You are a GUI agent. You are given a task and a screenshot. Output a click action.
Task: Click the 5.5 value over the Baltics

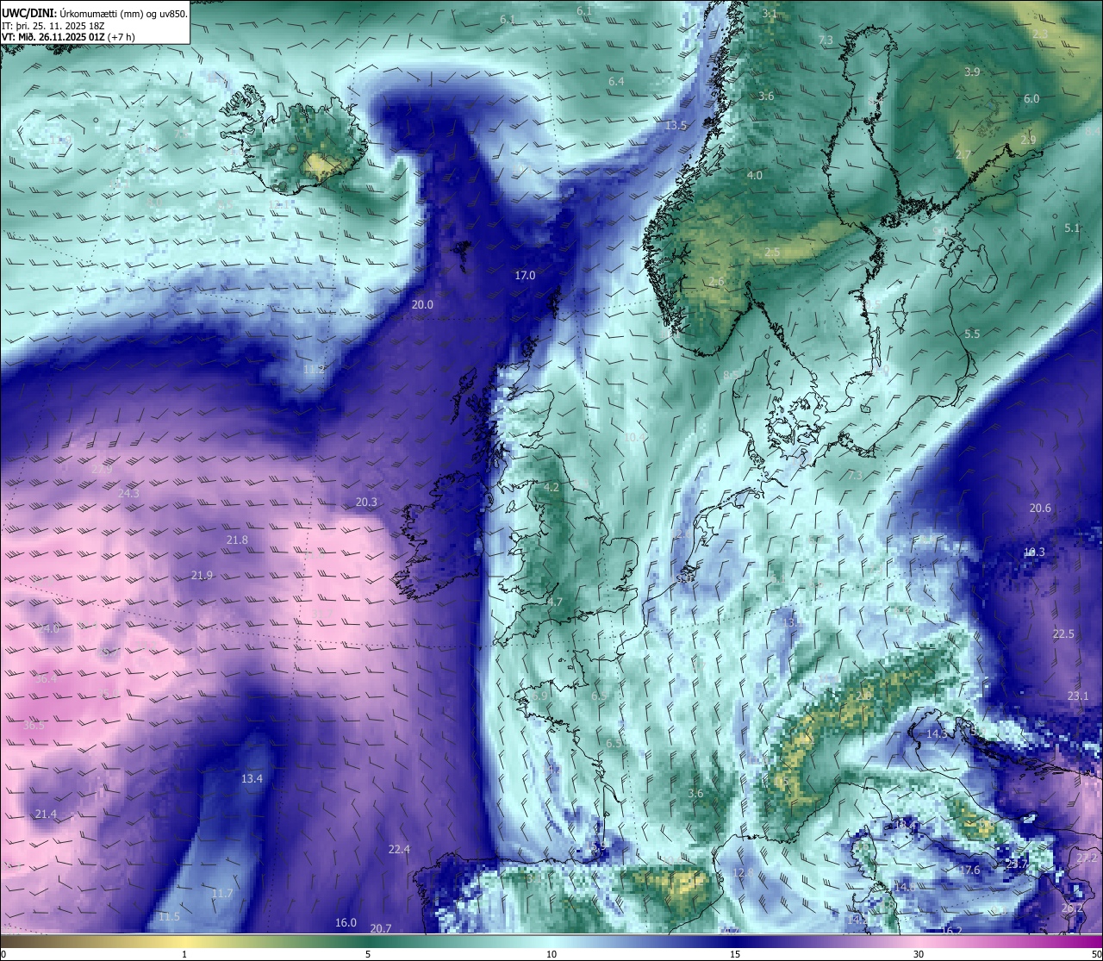click(972, 334)
